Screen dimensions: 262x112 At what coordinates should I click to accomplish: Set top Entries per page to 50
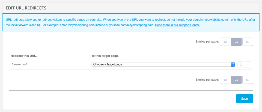[248, 42]
